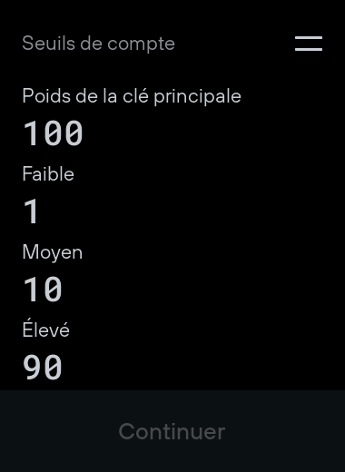
Task: Click the Élevé threshold label
Action: (x=46, y=329)
